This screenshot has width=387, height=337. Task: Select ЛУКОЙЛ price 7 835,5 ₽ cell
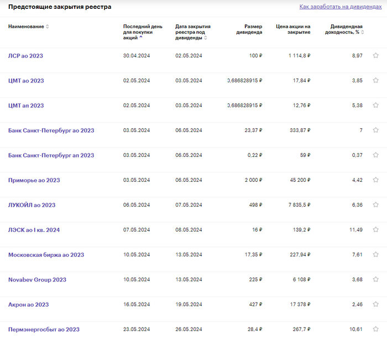pyautogui.click(x=300, y=205)
